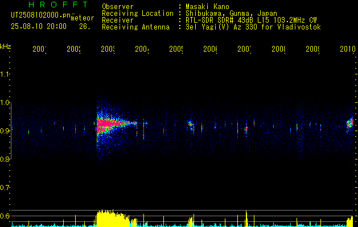This screenshot has height=227, width=358.
Task: Select antenna text 3el Yagi(V) Az 330 for Vladivostok
Action: coord(253,27)
